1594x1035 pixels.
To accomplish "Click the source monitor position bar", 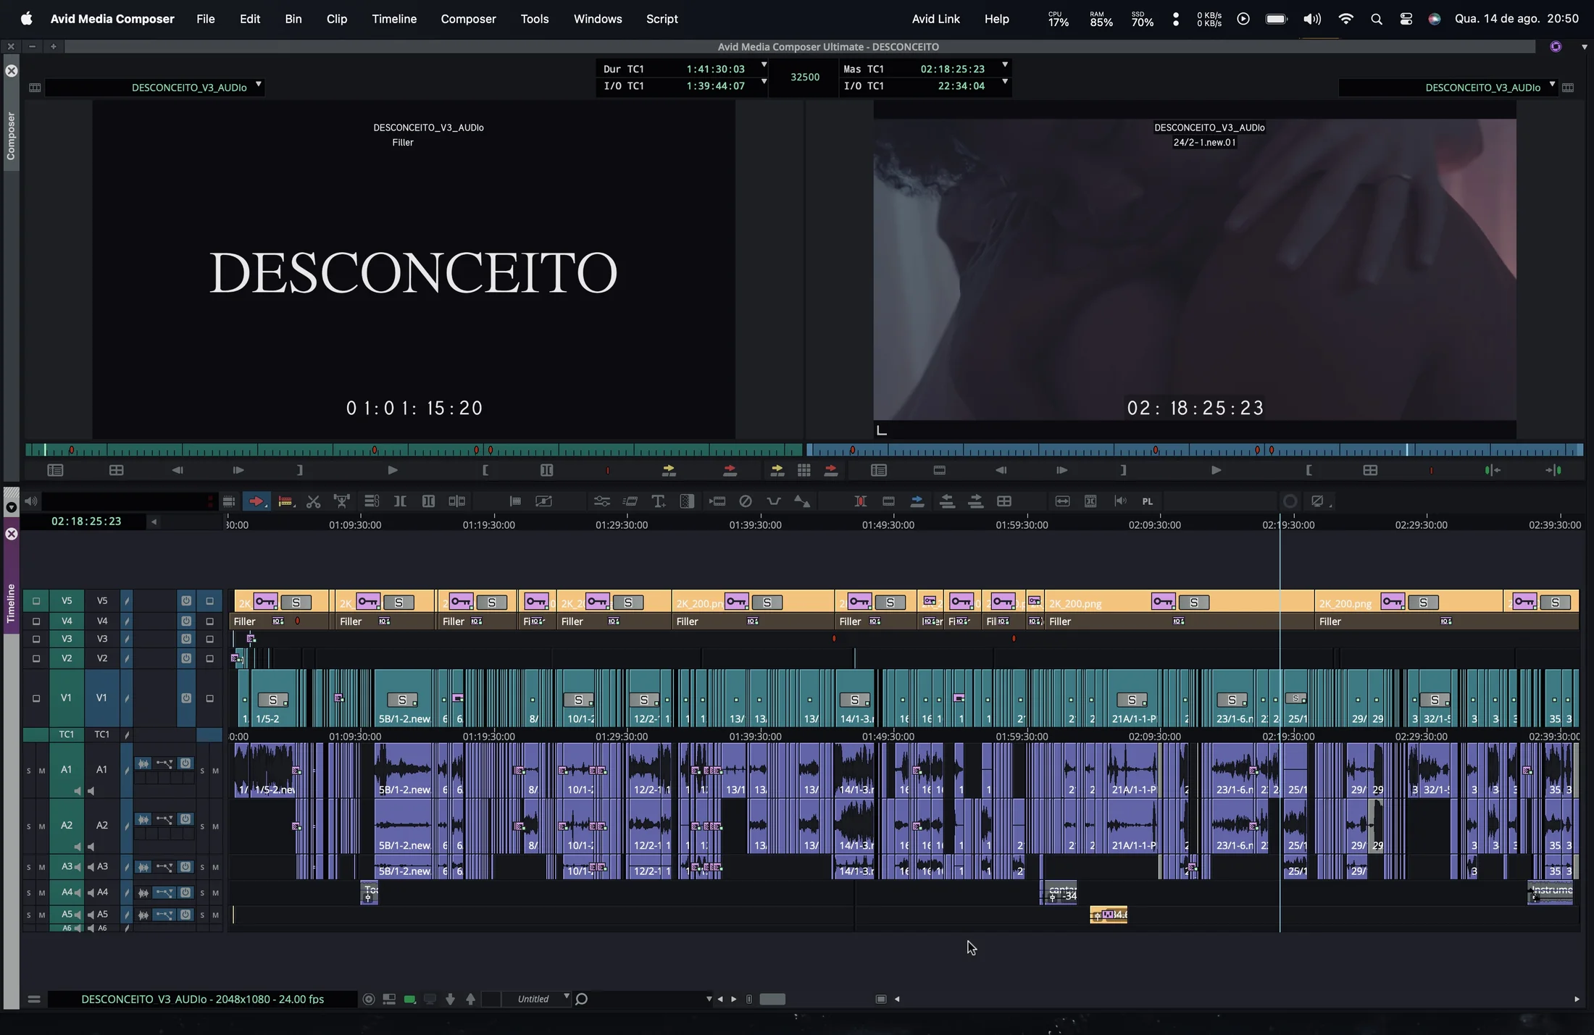I will pyautogui.click(x=414, y=450).
